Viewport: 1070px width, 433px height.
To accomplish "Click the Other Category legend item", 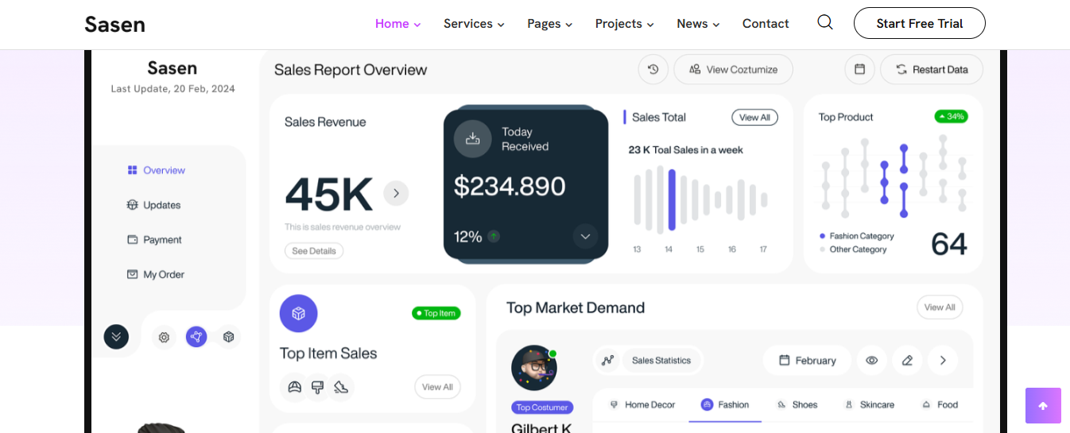I will coord(853,249).
